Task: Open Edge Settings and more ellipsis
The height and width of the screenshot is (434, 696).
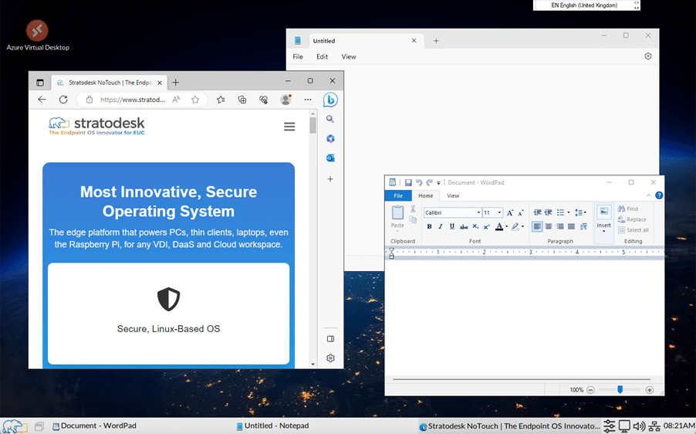Action: click(308, 100)
